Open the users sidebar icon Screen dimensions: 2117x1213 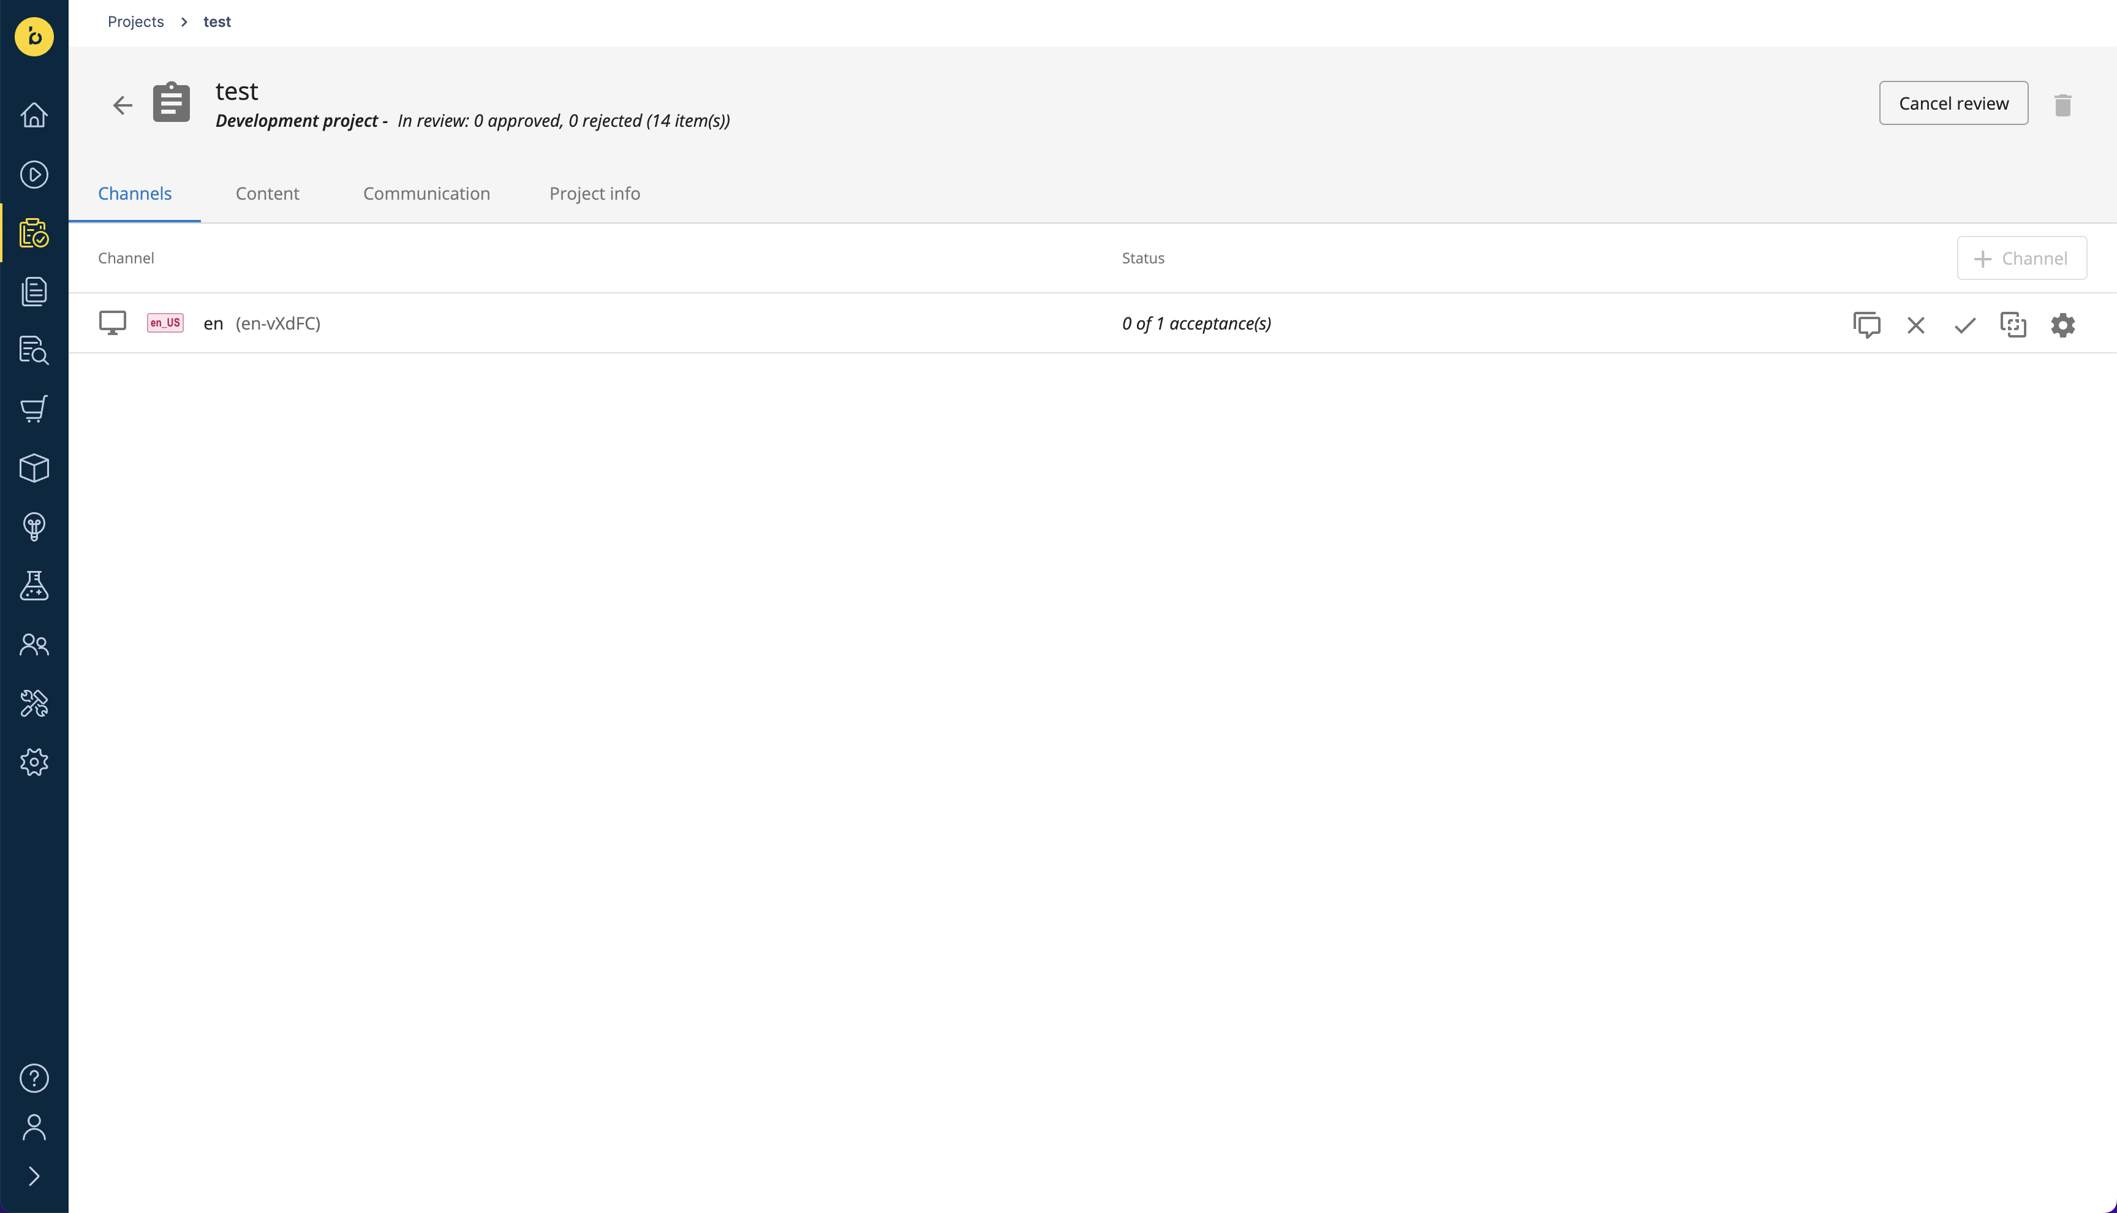pyautogui.click(x=34, y=644)
